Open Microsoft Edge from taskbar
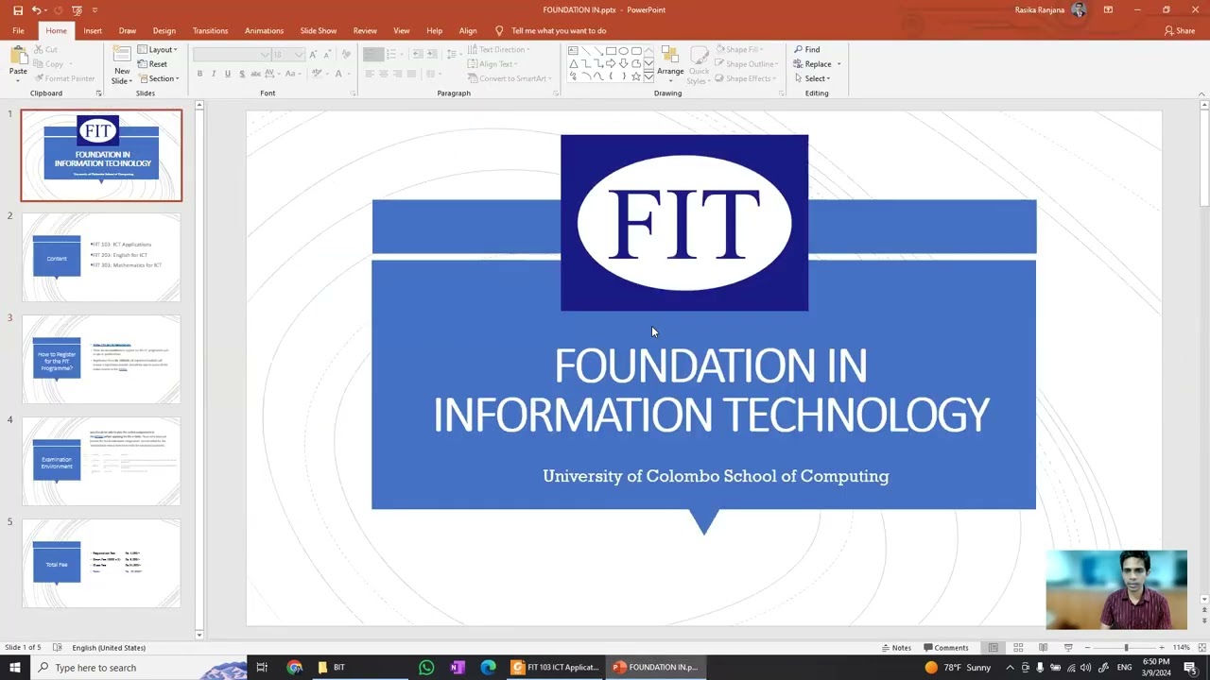This screenshot has width=1210, height=680. coord(488,668)
